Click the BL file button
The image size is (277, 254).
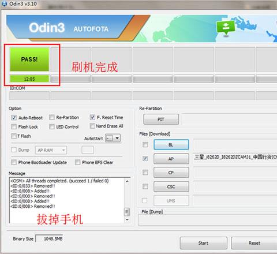pos(171,145)
